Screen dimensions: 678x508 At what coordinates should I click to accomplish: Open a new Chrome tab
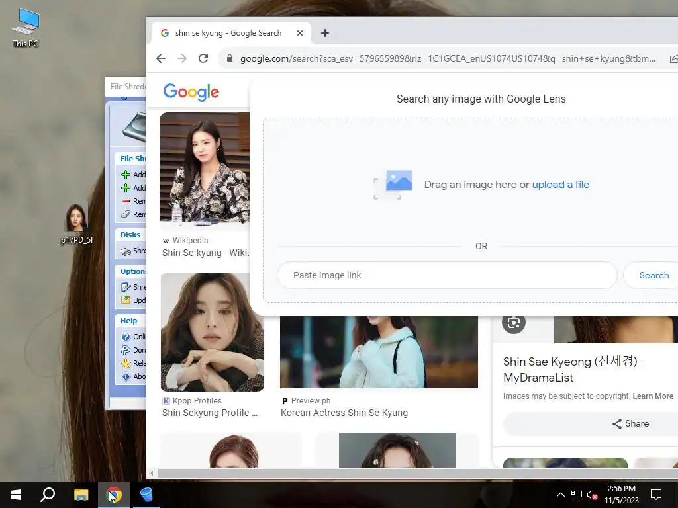coord(325,33)
